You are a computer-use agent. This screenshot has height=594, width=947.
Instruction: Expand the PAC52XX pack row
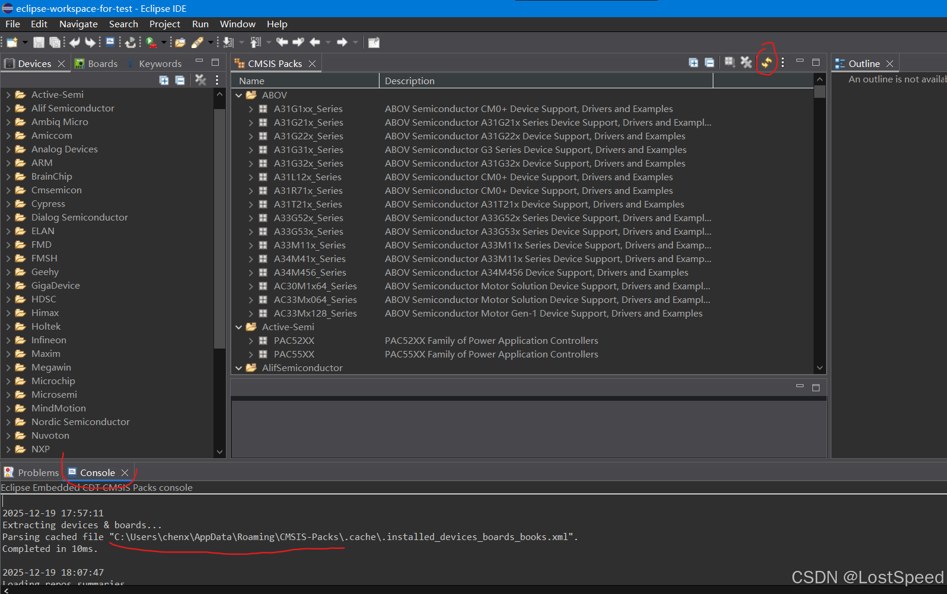(251, 340)
